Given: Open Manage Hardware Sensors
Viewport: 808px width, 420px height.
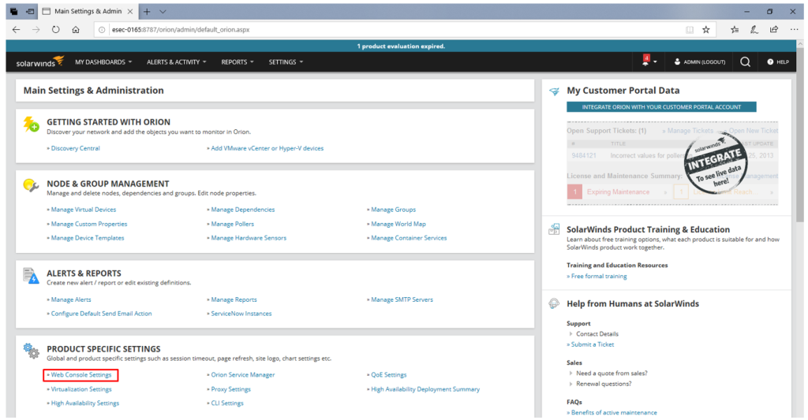Looking at the screenshot, I should [x=249, y=238].
